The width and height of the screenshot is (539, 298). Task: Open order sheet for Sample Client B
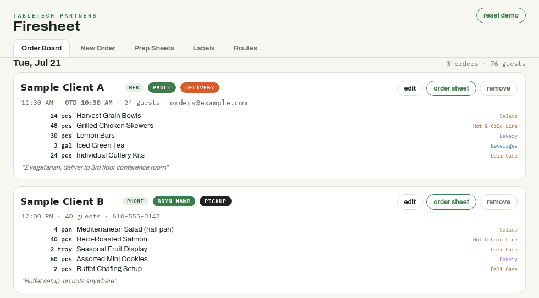451,202
